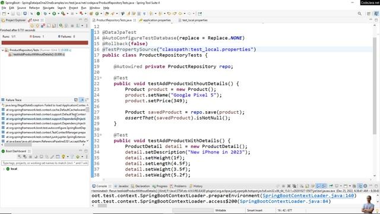Open JUnit Test Run History dropdown
This screenshot has height=214, width=380.
(82, 26)
